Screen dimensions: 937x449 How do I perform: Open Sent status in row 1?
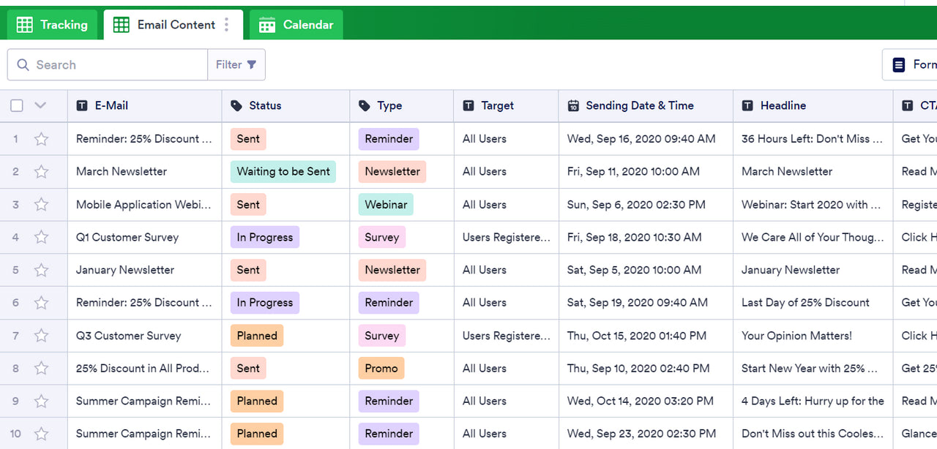click(x=248, y=139)
